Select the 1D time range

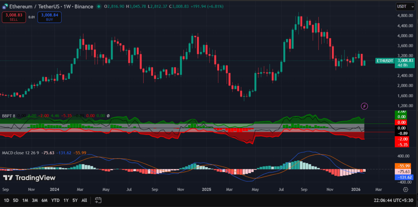(x=7, y=200)
